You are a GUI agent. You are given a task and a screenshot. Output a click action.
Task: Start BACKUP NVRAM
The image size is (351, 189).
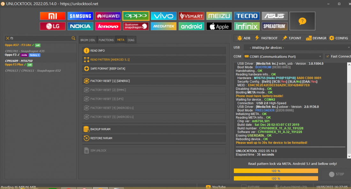pos(154,129)
